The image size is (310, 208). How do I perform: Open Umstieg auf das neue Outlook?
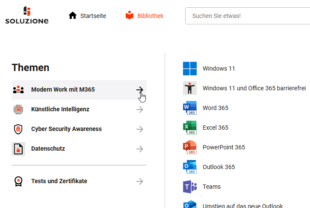point(243,205)
